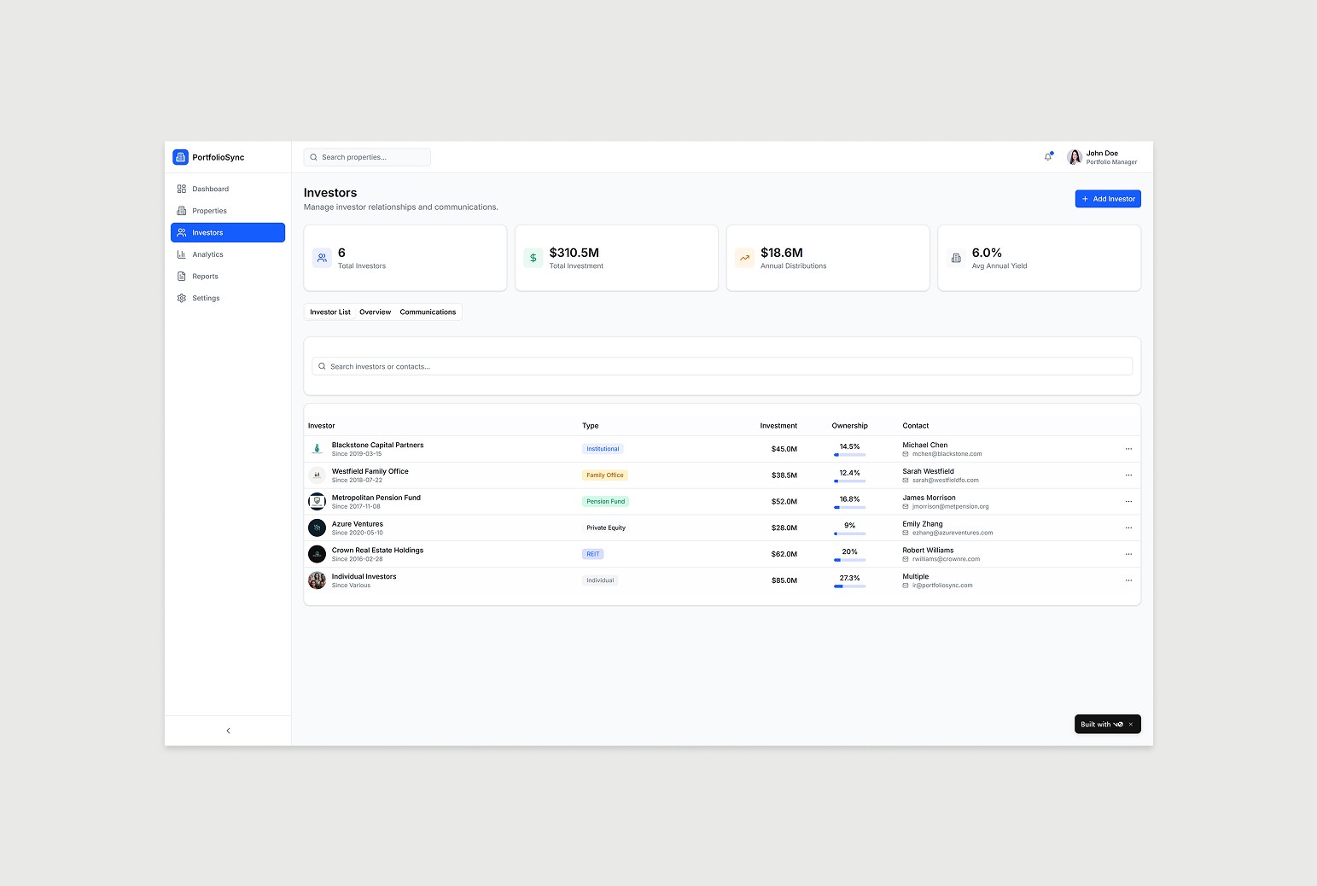Click the Add Investor button
Viewport: 1317px width, 886px height.
[x=1108, y=199]
